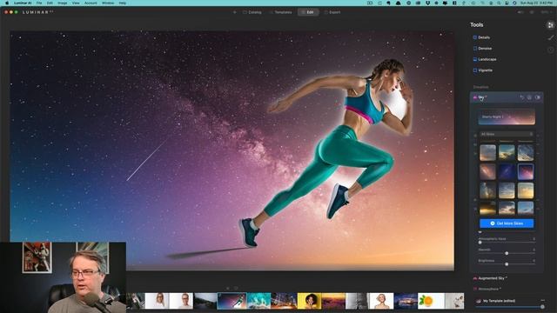The width and height of the screenshot is (557, 313).
Task: Open the Details tool
Action: coord(481,37)
